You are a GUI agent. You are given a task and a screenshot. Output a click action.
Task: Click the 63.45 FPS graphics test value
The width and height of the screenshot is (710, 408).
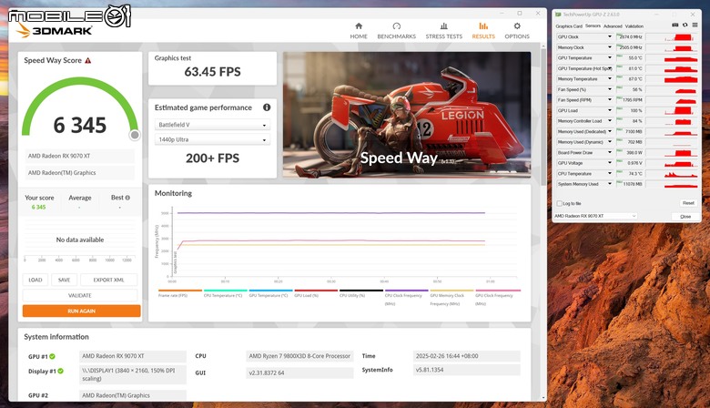pos(212,72)
